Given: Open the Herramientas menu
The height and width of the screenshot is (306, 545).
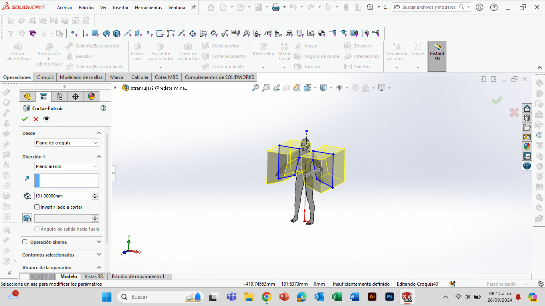Looking at the screenshot, I should [149, 8].
